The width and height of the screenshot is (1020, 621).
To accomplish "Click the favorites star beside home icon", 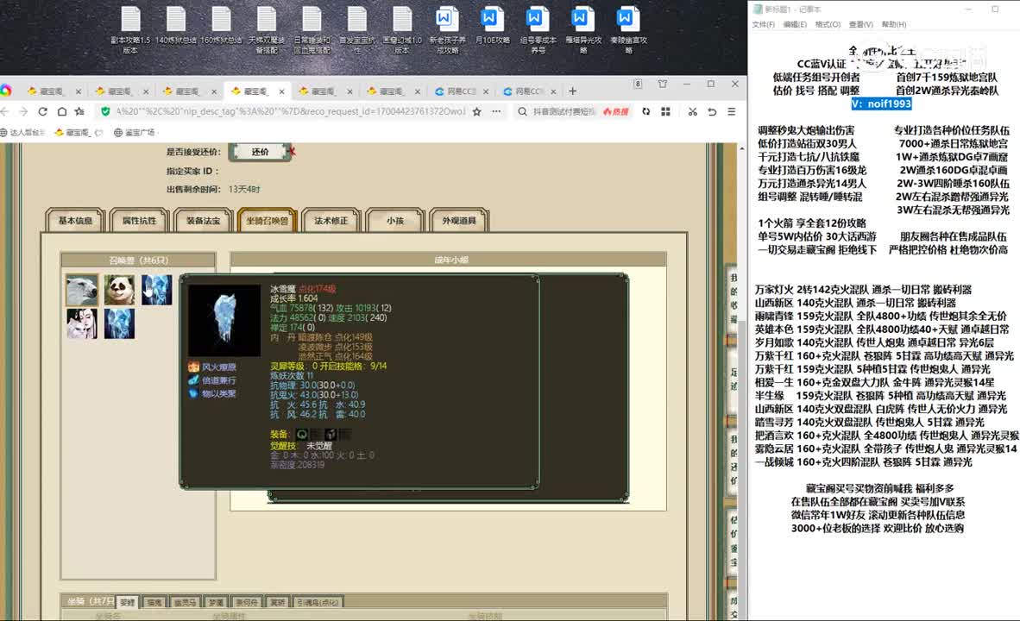I will pos(79,112).
